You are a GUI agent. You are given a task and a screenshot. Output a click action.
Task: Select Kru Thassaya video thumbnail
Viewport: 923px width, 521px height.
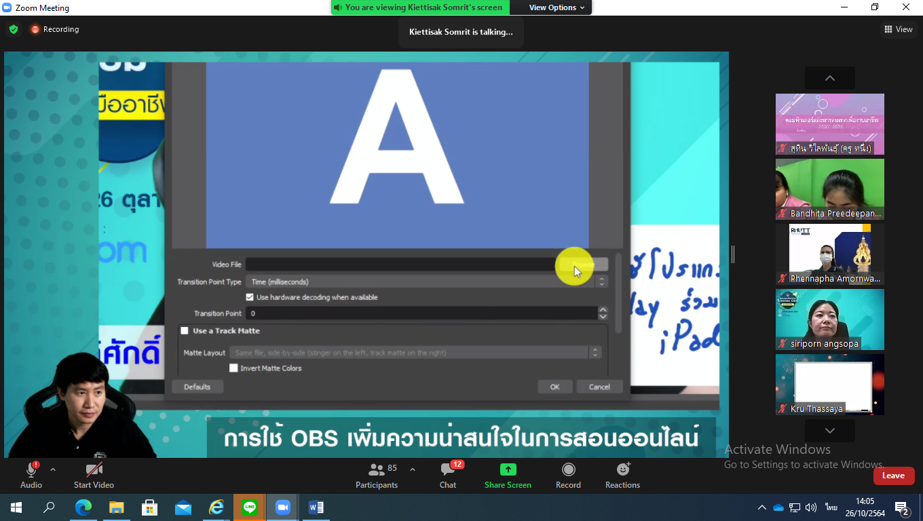pos(830,385)
